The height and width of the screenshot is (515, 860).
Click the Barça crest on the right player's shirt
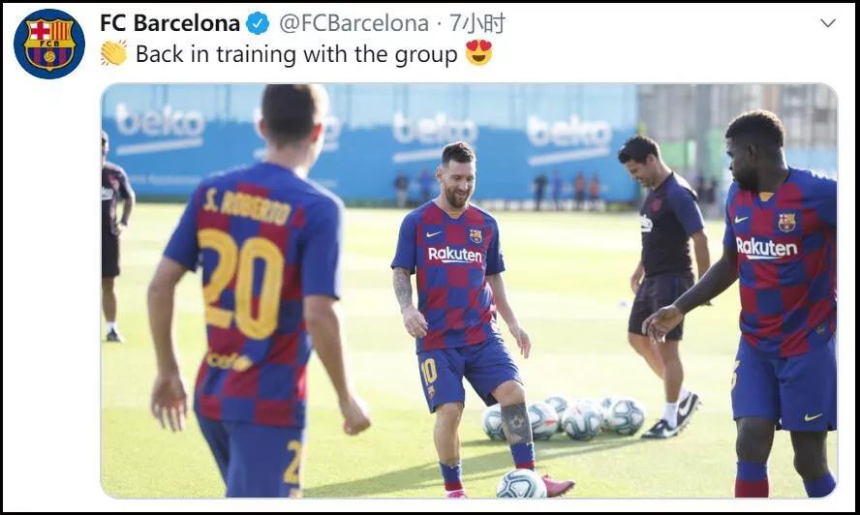tap(787, 223)
